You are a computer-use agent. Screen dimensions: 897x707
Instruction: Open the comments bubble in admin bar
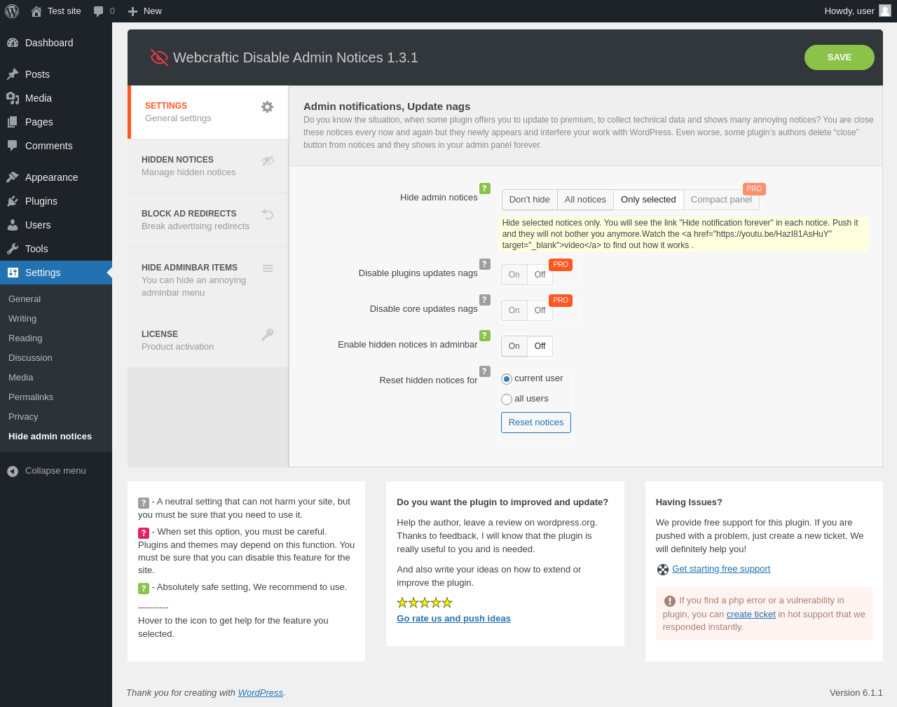point(99,11)
